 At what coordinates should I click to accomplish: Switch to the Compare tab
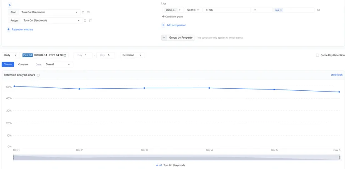pyautogui.click(x=23, y=65)
